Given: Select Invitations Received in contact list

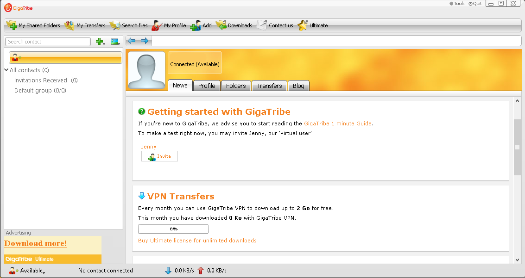Looking at the screenshot, I should click(x=46, y=80).
